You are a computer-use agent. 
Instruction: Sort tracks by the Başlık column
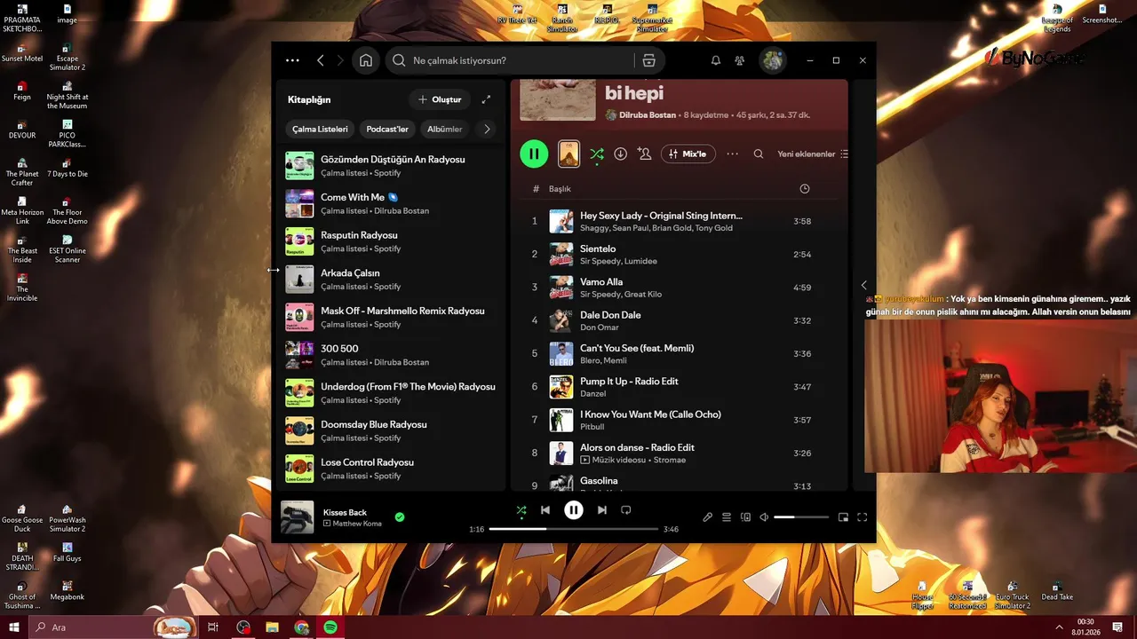click(x=560, y=189)
